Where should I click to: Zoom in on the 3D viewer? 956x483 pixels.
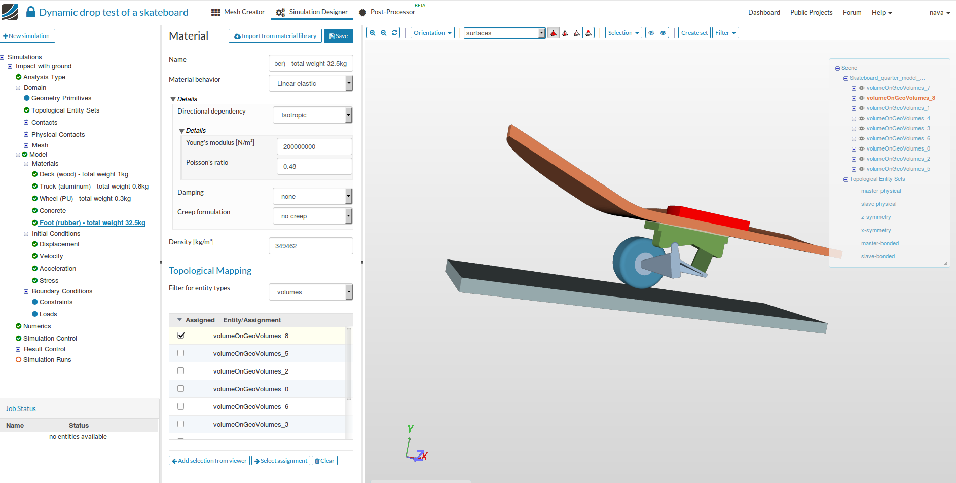(372, 33)
